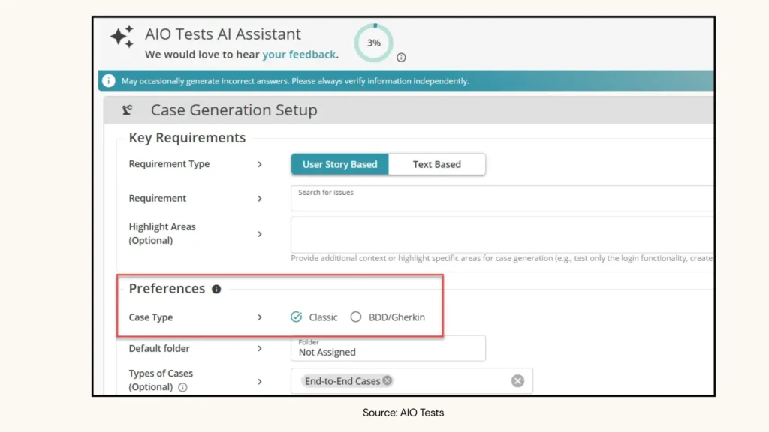Expand the Highlight Areas section chevron
This screenshot has height=432, width=769.
pos(259,233)
